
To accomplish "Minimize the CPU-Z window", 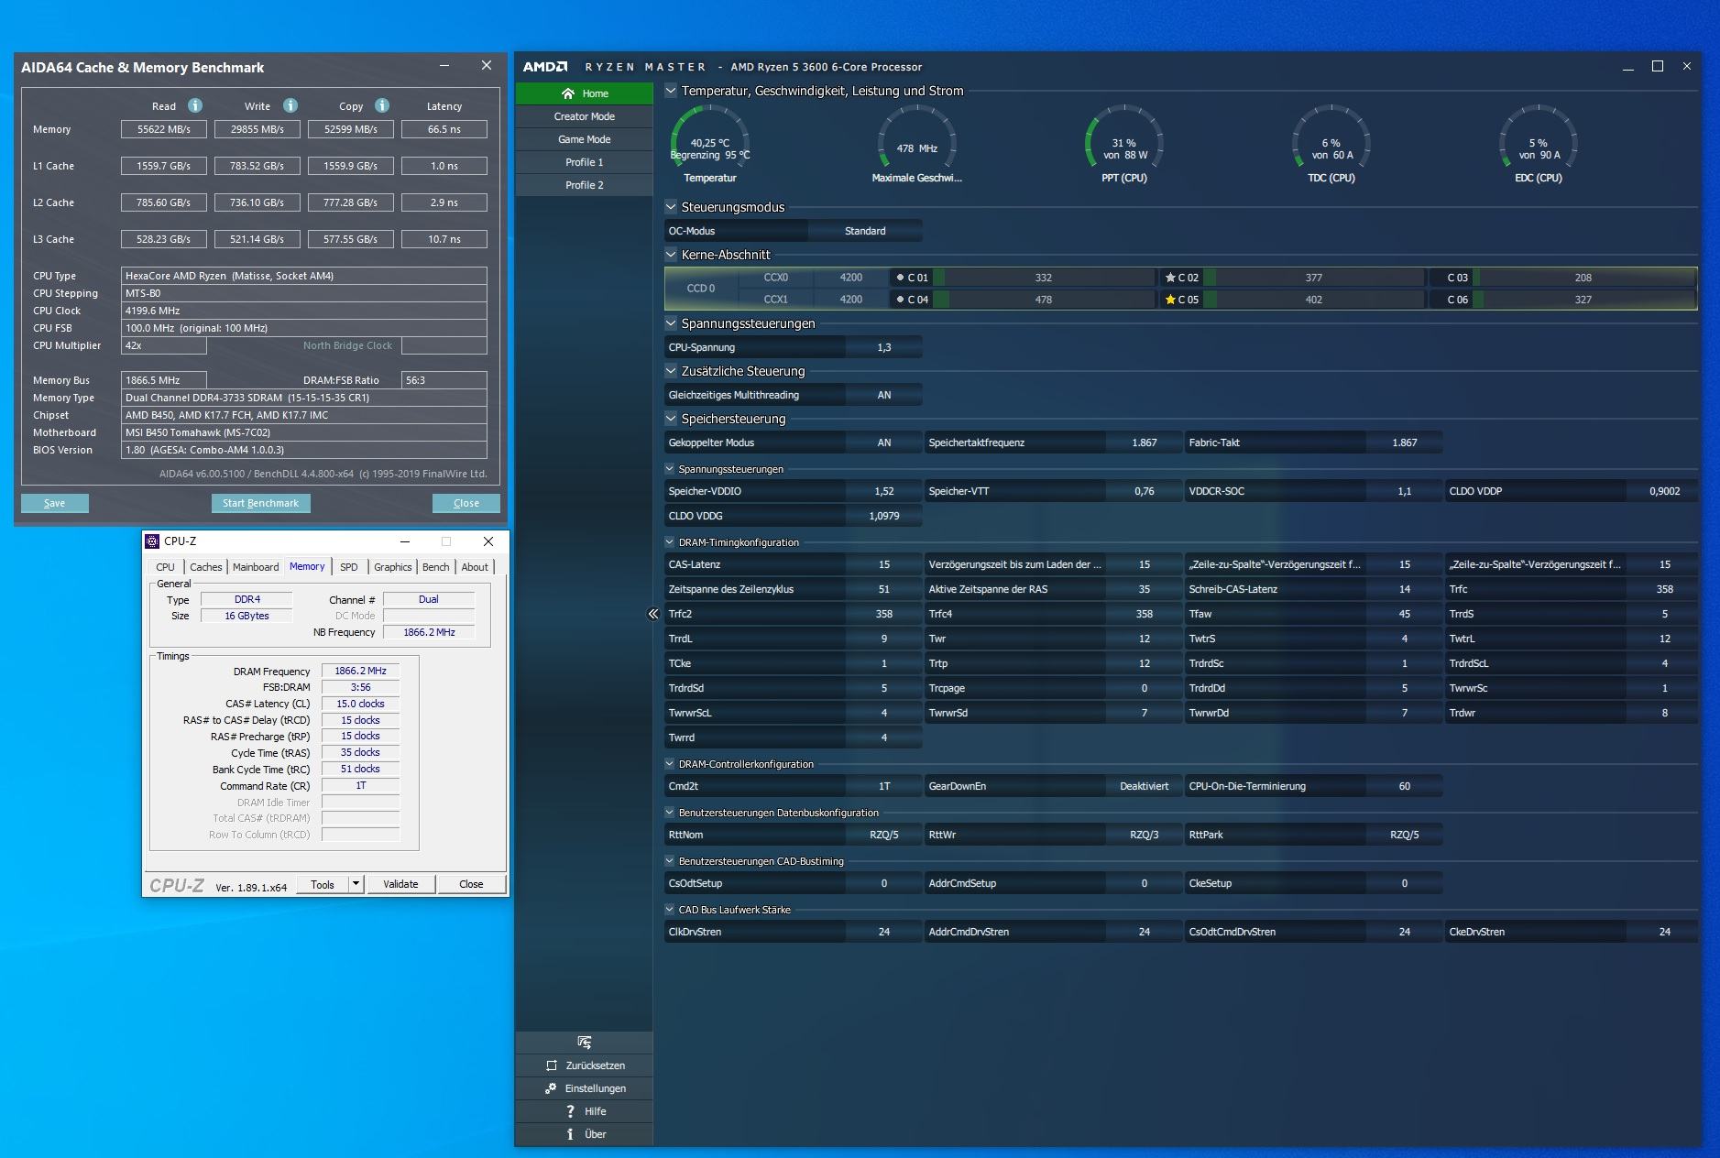I will (405, 541).
